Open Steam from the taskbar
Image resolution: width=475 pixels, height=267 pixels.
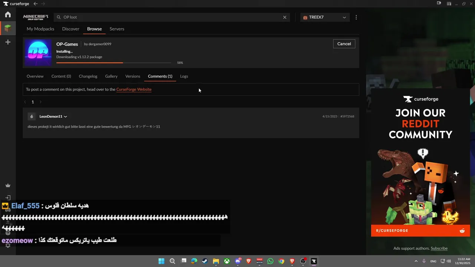click(x=205, y=261)
